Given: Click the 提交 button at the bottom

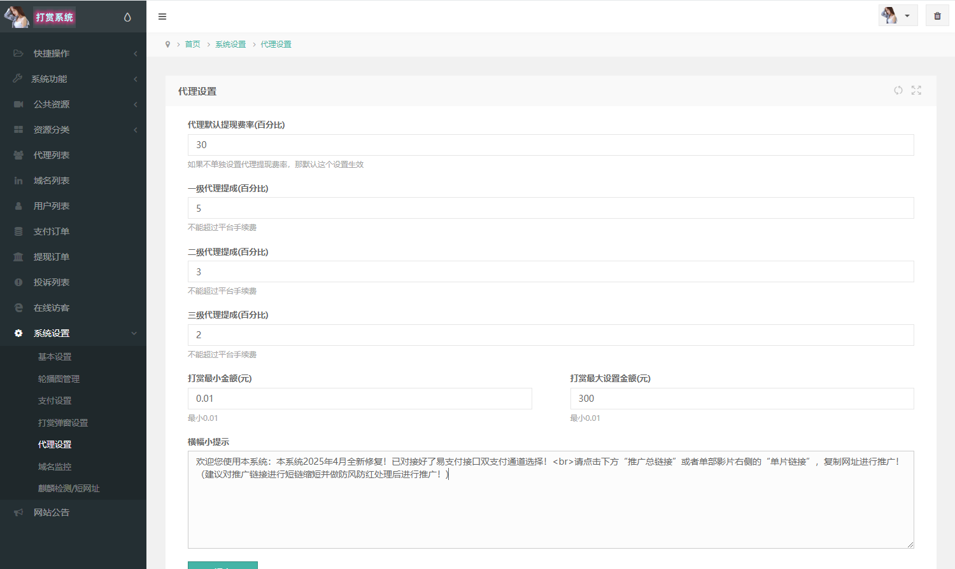Looking at the screenshot, I should point(222,566).
